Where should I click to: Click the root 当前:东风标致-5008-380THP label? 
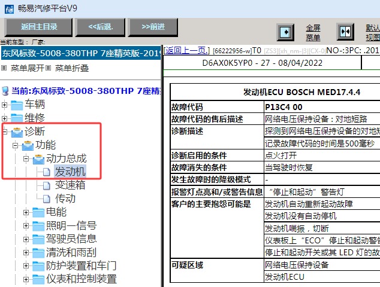(86, 91)
